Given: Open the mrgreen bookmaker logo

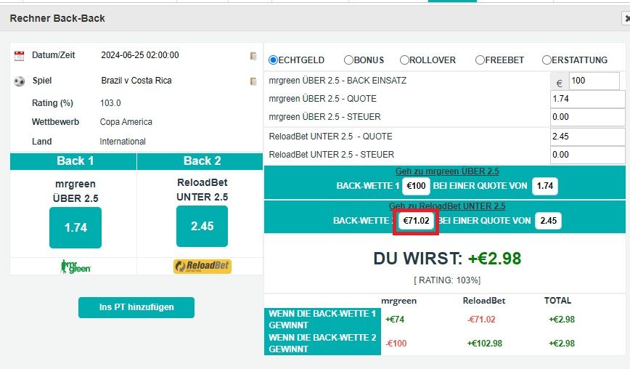Looking at the screenshot, I should (x=75, y=267).
